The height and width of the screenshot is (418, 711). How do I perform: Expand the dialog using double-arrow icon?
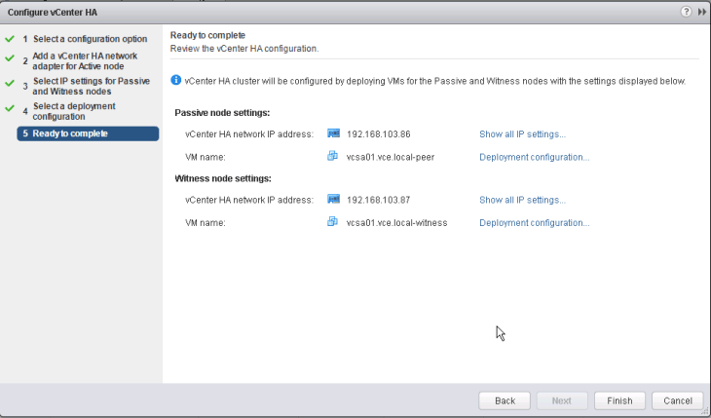click(x=701, y=12)
